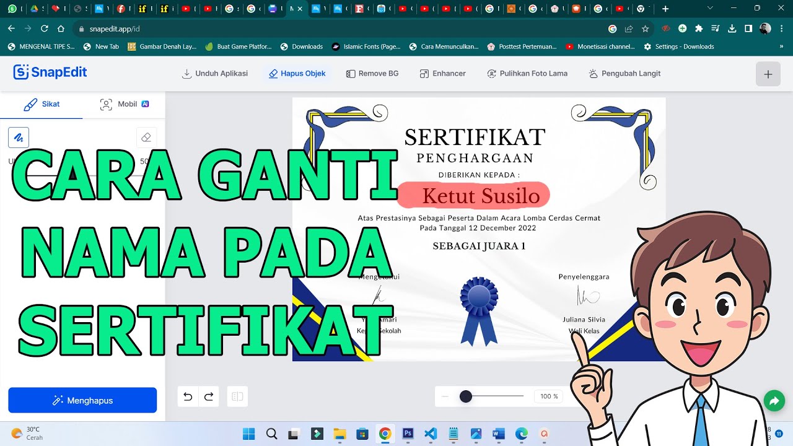Screen dimensions: 793x446
Task: Click the green share button
Action: point(774,401)
